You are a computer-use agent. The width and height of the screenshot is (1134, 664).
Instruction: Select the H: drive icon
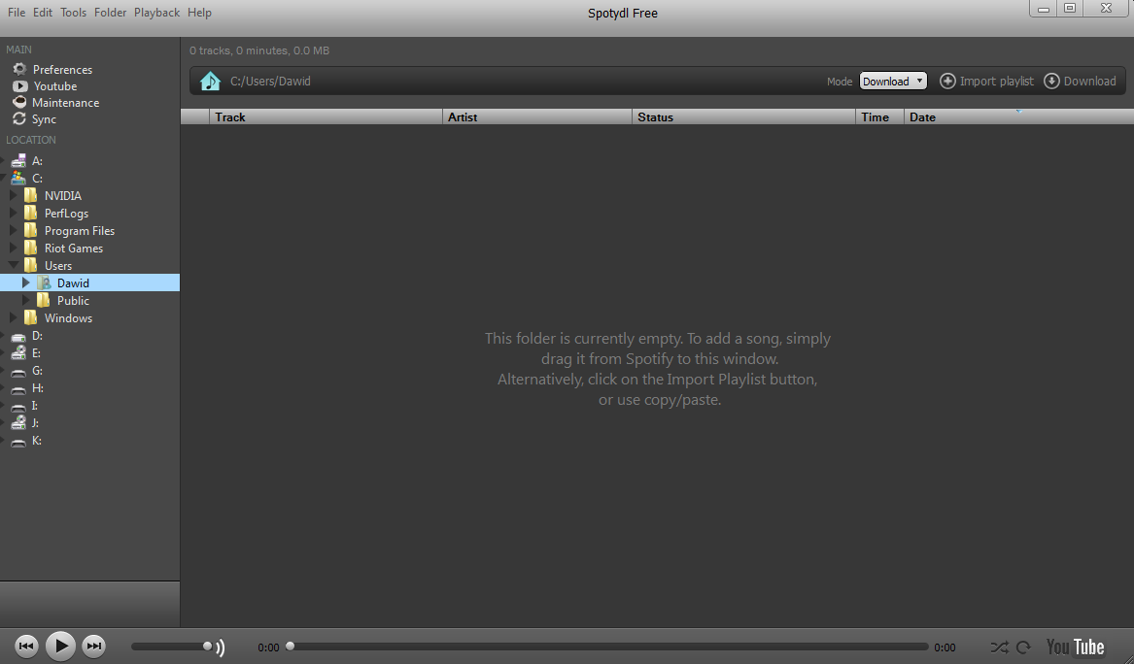tap(18, 388)
